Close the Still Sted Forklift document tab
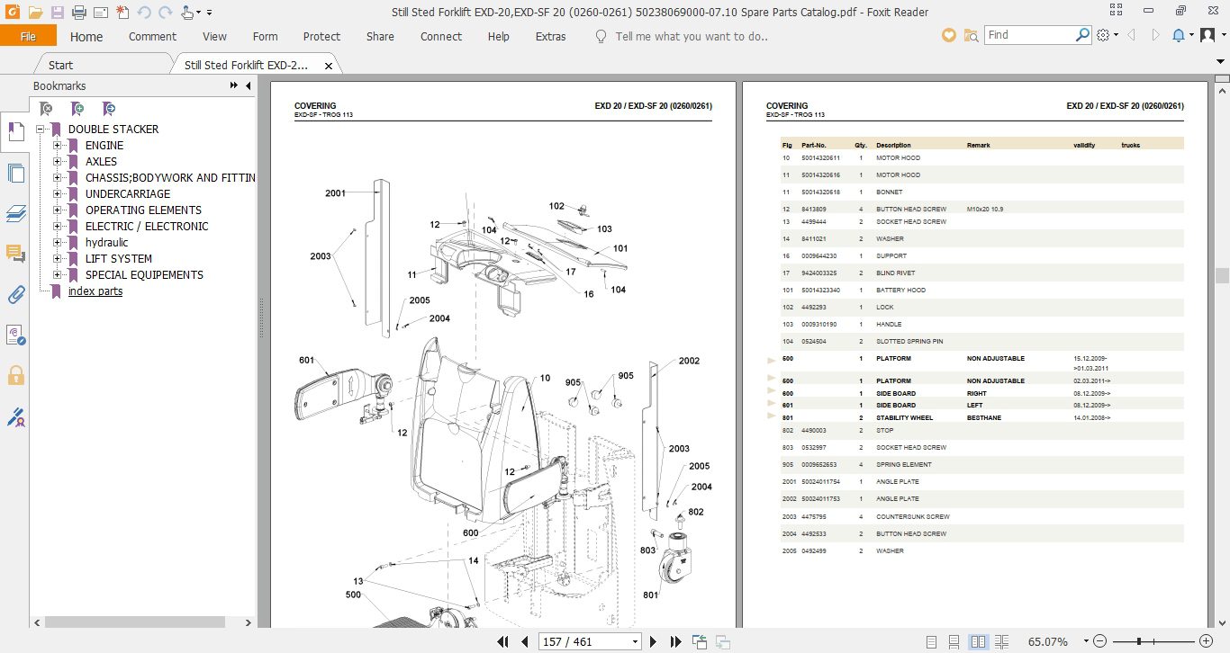 [328, 66]
